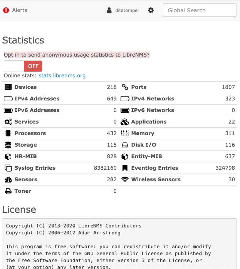Click the Applications cubes icon
Screen dimensions: 240x269
[125, 122]
